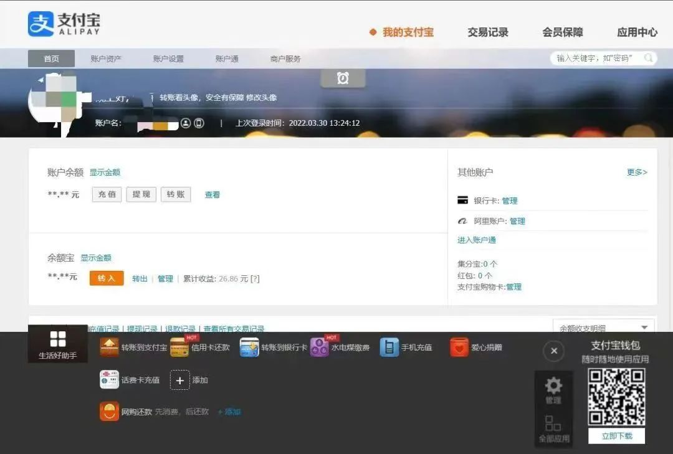The height and width of the screenshot is (454, 673).
Task: Open the 爱心捐赠 donation icon
Action: click(x=459, y=347)
